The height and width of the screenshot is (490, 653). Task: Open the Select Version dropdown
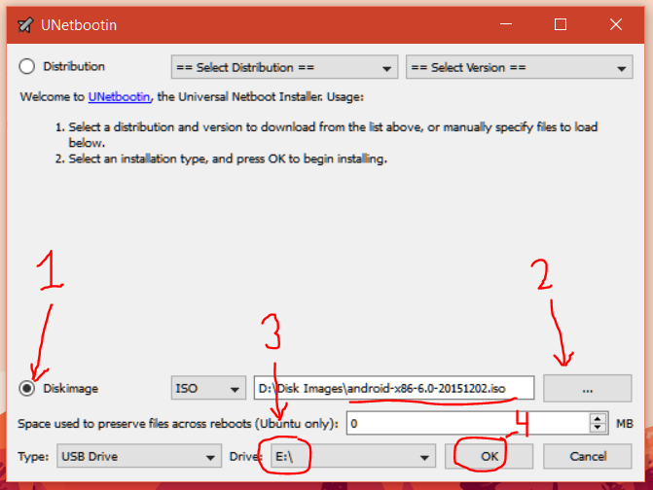[520, 67]
